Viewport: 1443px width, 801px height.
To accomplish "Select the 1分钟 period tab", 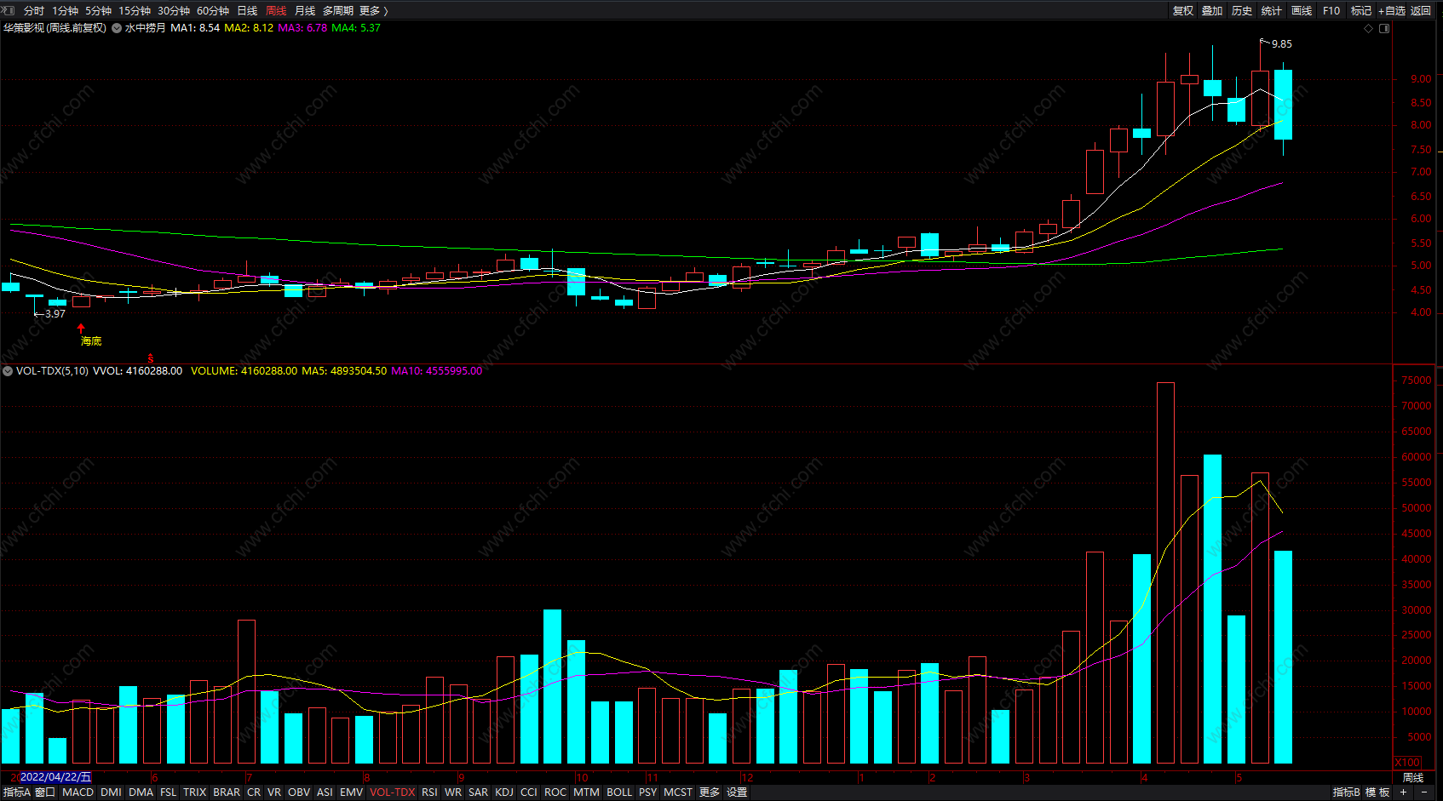I will point(65,11).
